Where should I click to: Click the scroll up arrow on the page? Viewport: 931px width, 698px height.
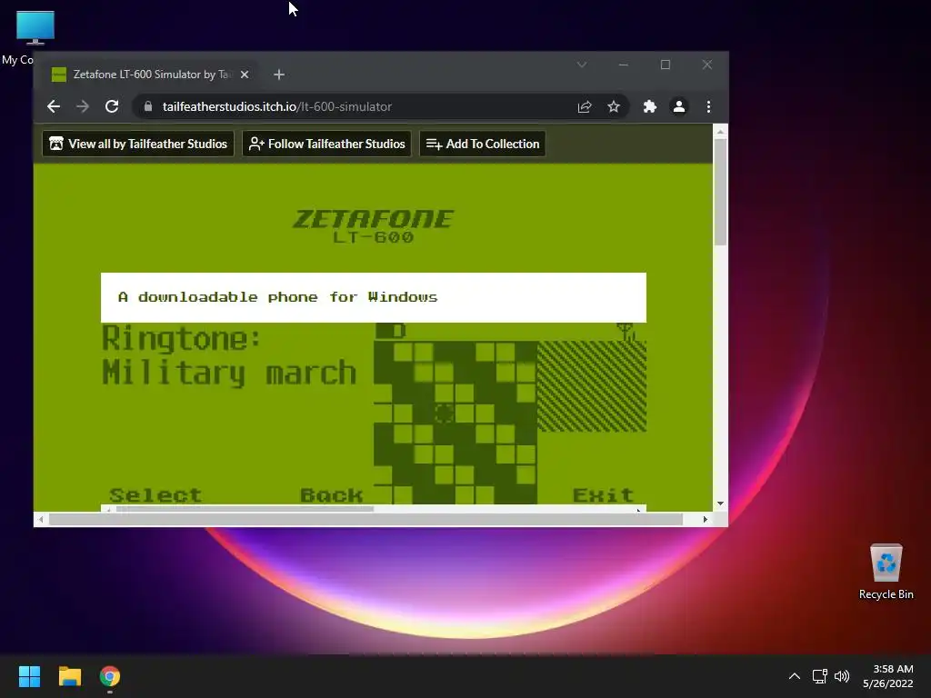click(x=720, y=132)
